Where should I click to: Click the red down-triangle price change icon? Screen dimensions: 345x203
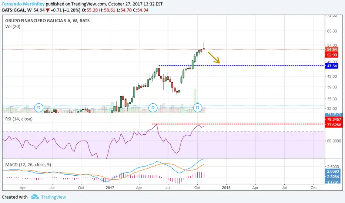click(47, 10)
